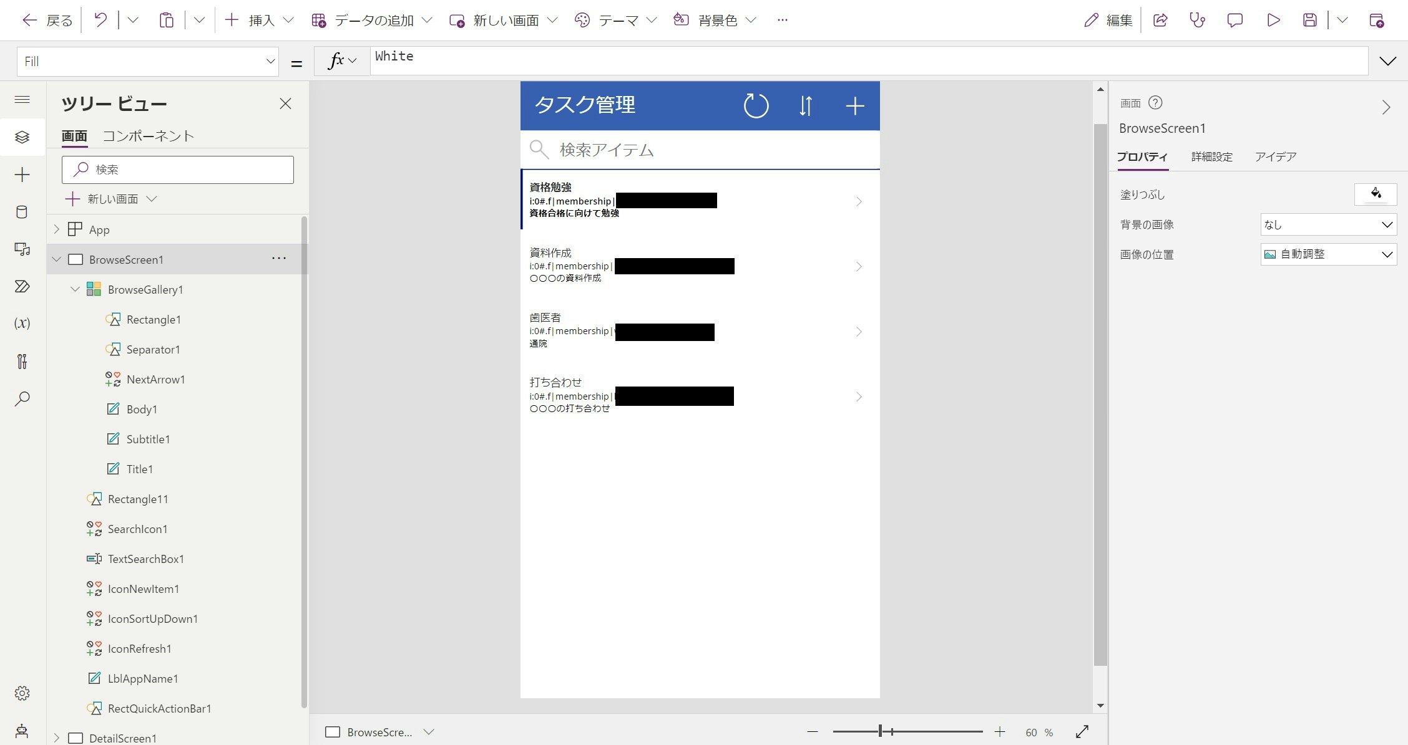The height and width of the screenshot is (745, 1408).
Task: Click the sort up-down icon in header
Action: click(x=805, y=105)
